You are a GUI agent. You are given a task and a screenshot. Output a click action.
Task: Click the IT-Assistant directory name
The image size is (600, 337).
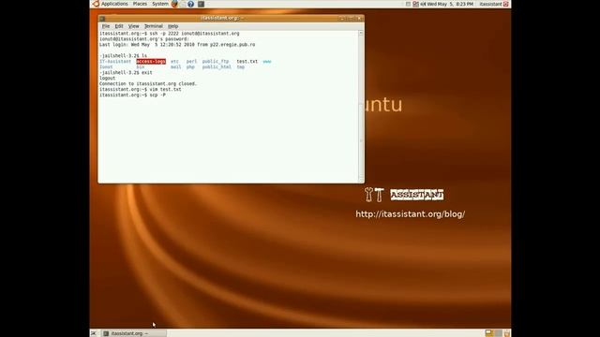click(x=115, y=61)
